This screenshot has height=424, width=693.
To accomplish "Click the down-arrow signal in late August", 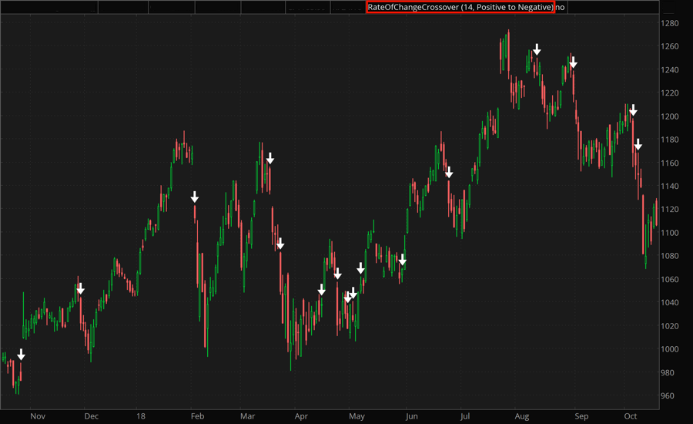I will [x=573, y=62].
